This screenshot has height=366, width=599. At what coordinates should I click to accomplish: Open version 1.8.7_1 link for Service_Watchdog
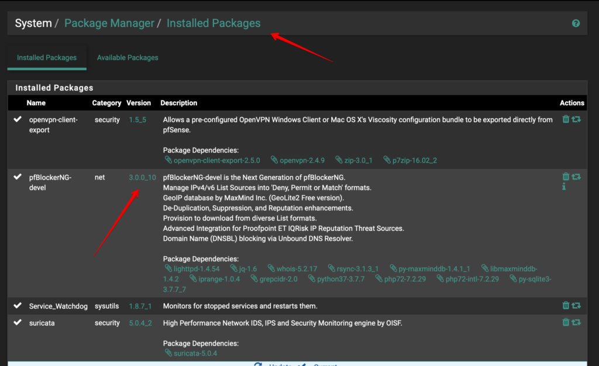click(140, 306)
